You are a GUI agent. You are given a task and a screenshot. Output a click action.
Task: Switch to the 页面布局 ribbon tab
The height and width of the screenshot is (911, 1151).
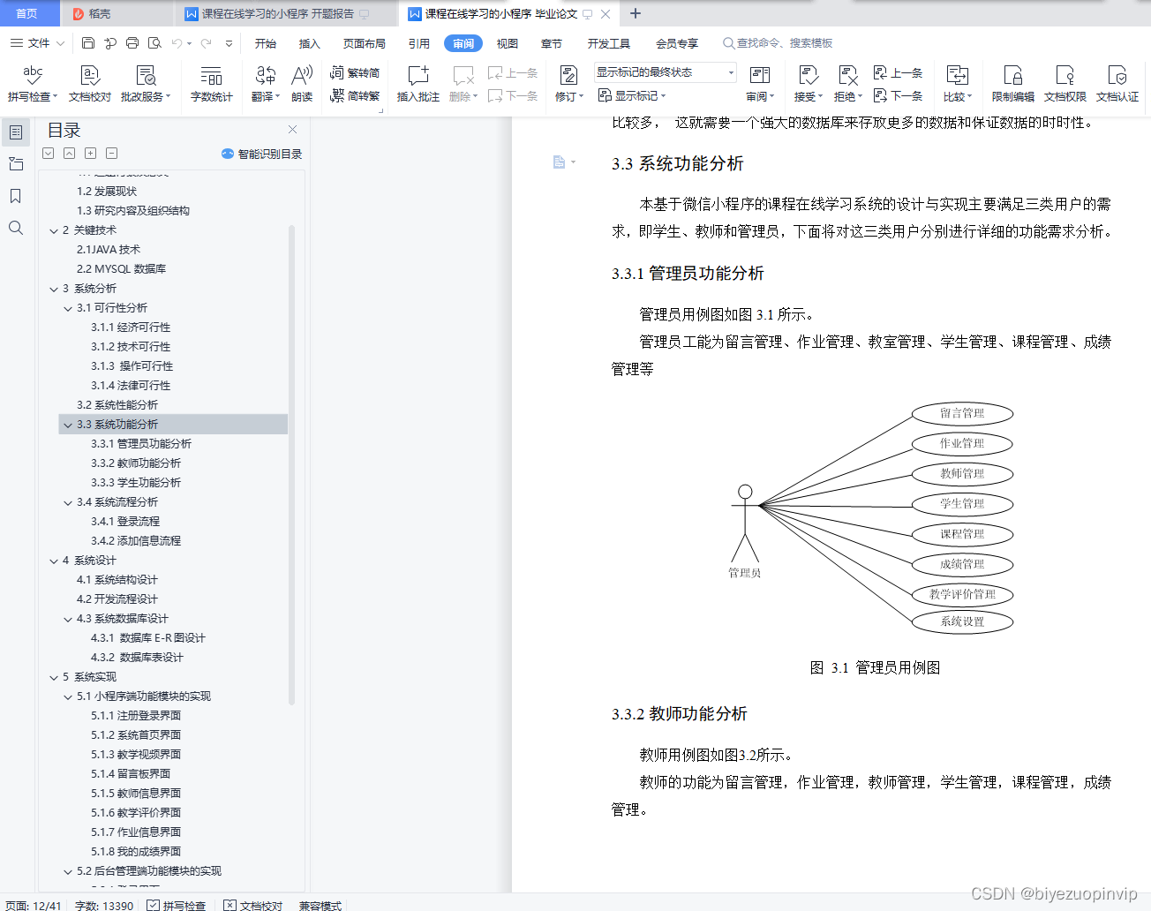pyautogui.click(x=365, y=43)
